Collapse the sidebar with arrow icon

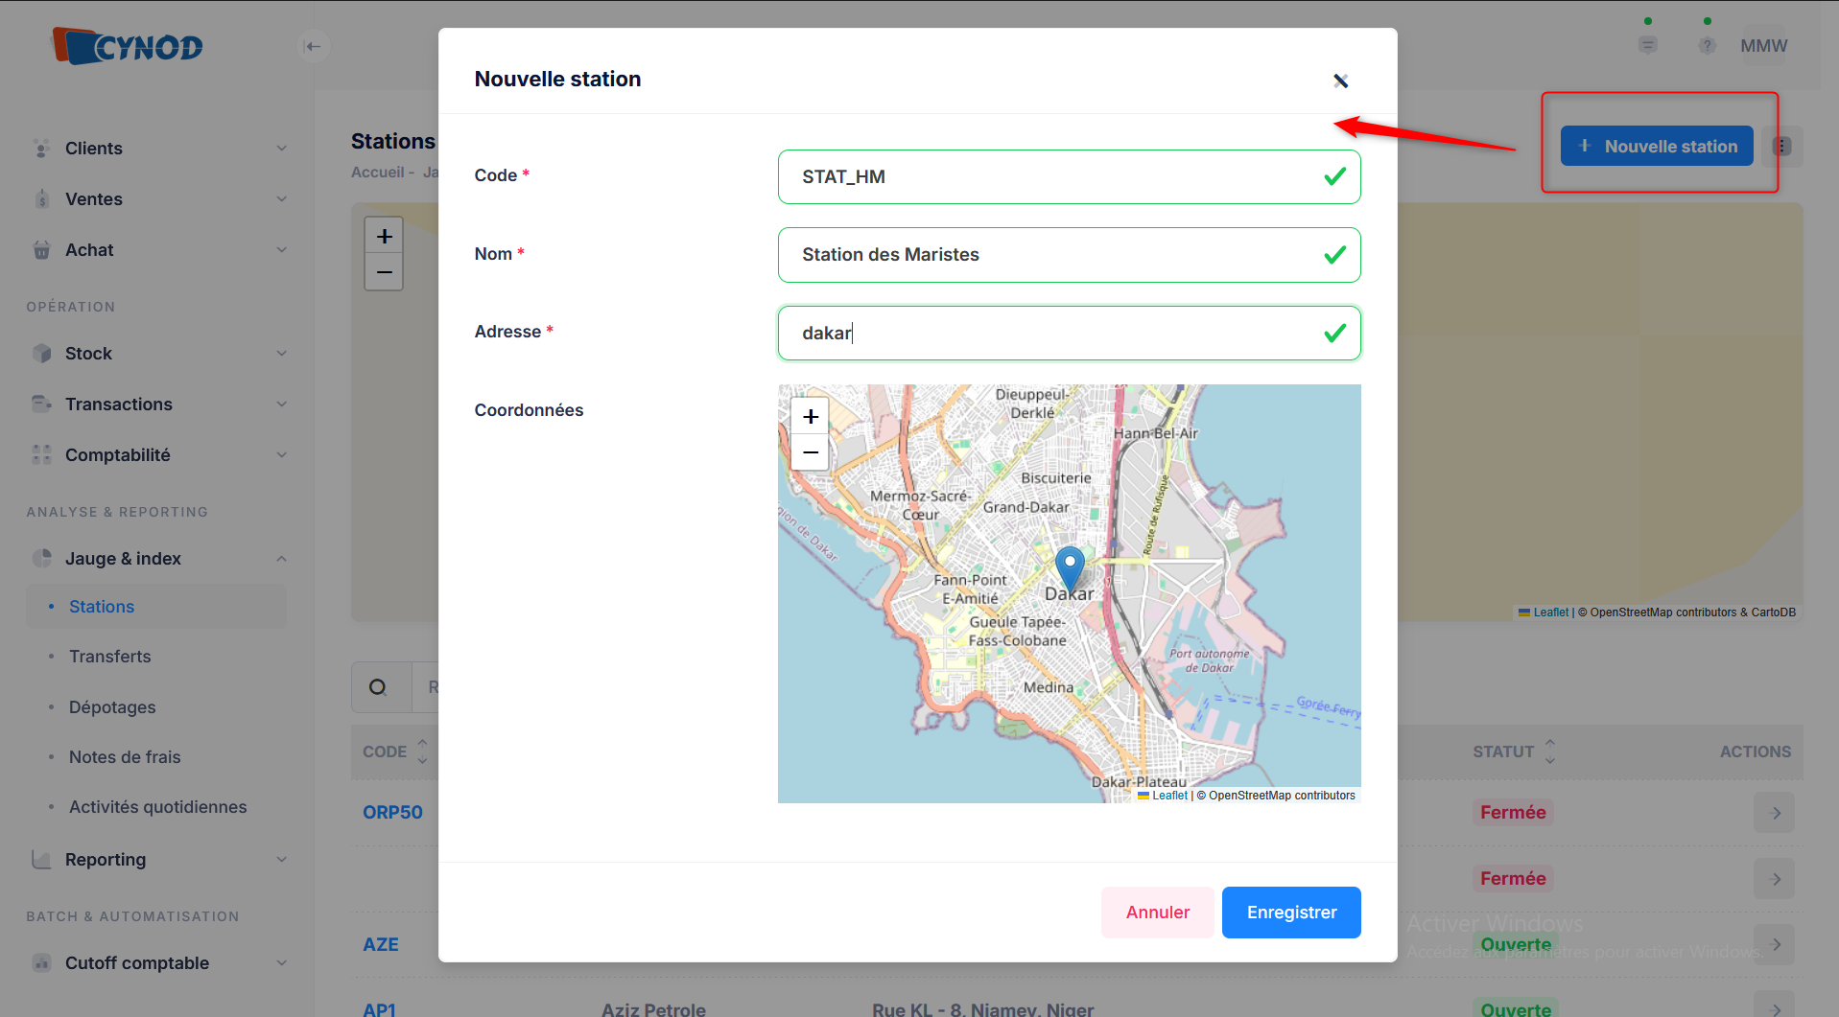tap(313, 46)
